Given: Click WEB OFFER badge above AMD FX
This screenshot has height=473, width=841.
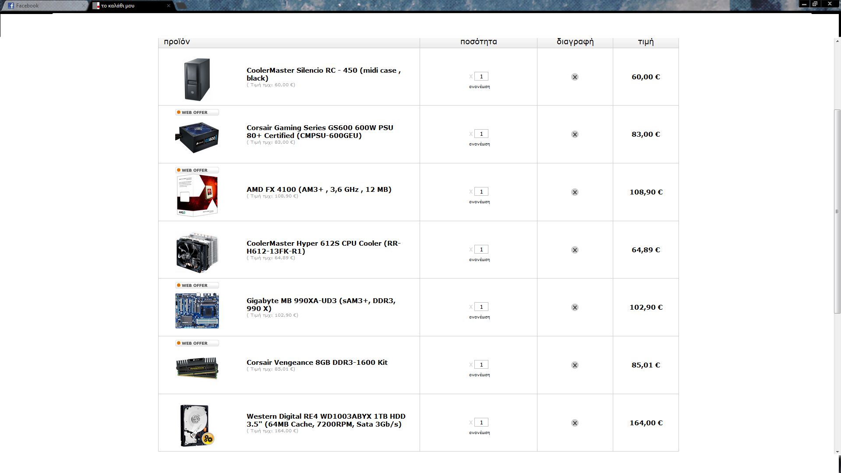Looking at the screenshot, I should coord(197,170).
